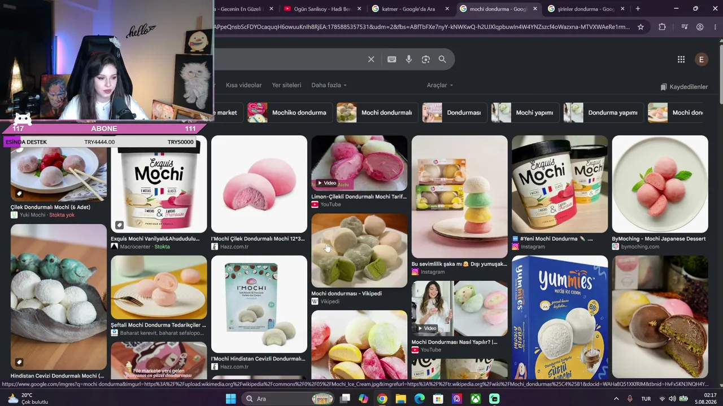
Task: Close the katmer Google search tab
Action: [447, 8]
